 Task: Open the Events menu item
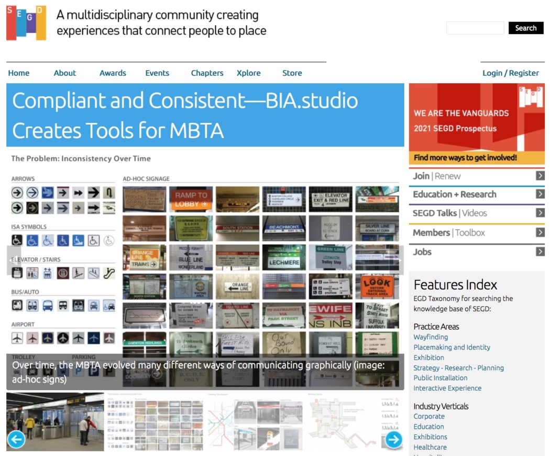157,73
